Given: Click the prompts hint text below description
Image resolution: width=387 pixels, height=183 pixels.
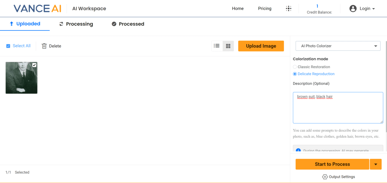Looking at the screenshot, I should point(336,133).
